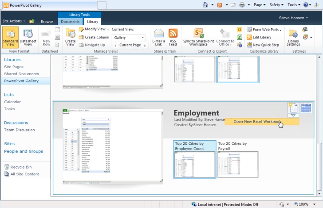Screen dimensions: 323x208
Task: Open the Modify View dropdown arrow
Action: tap(108, 30)
